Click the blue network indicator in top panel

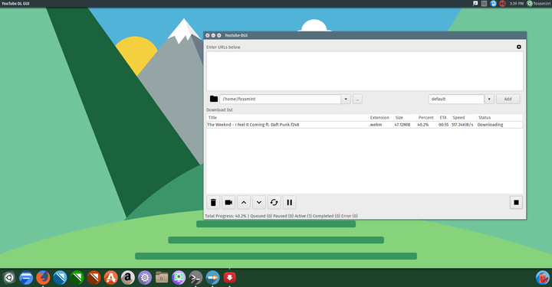493,4
